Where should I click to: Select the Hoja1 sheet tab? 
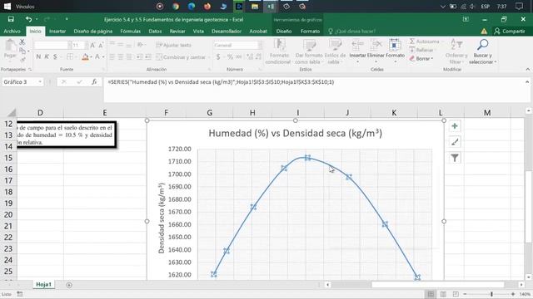(x=44, y=284)
